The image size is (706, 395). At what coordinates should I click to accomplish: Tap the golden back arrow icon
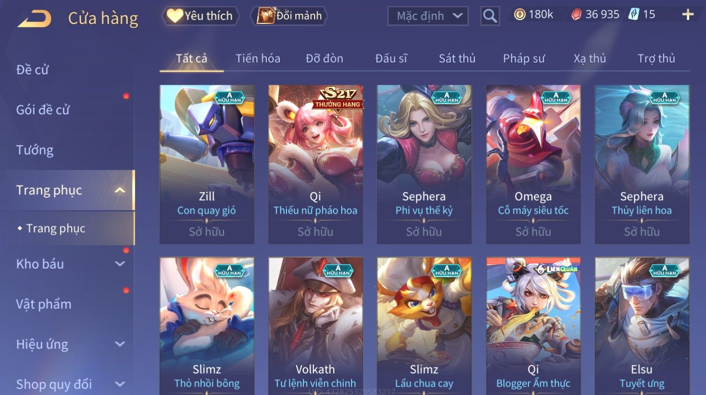[35, 19]
